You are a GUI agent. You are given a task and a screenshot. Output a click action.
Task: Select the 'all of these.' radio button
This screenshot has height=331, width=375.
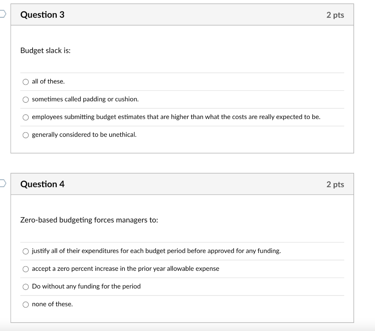click(26, 82)
